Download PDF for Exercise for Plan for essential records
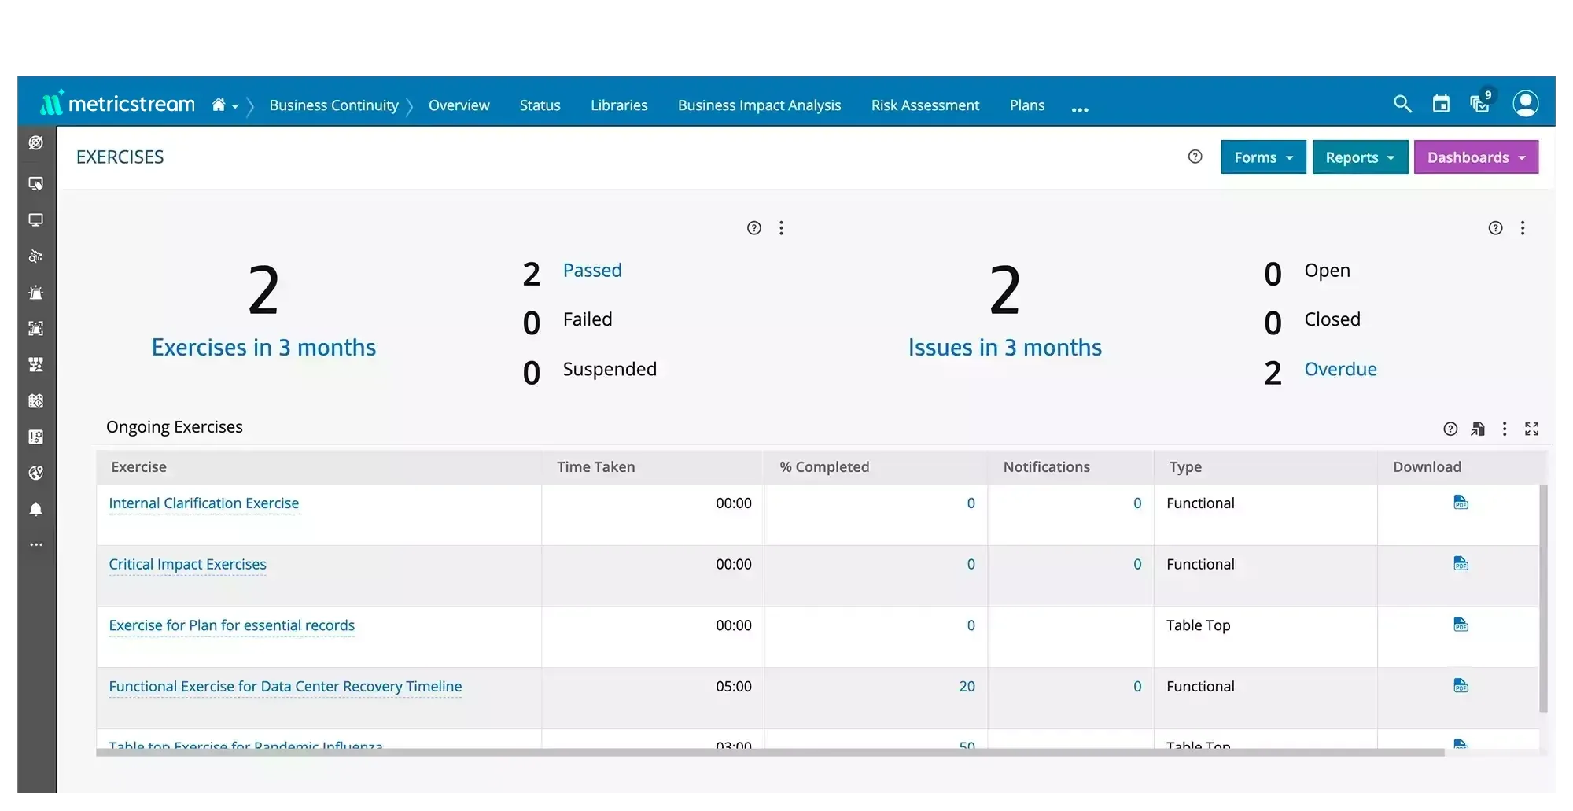 pos(1461,625)
